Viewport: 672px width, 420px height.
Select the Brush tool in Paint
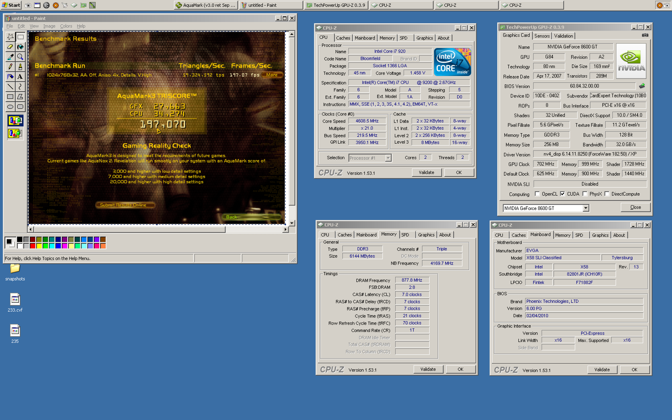pyautogui.click(x=20, y=67)
